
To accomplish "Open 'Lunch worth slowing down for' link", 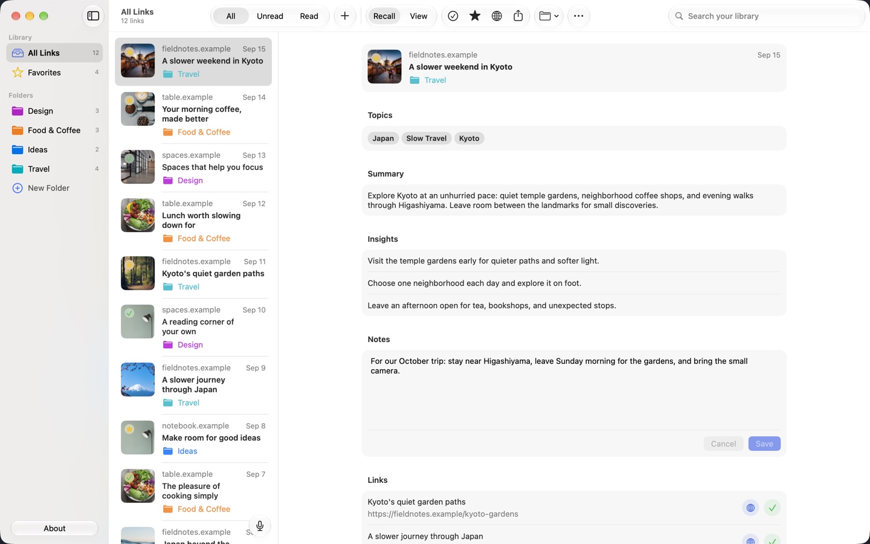I will point(193,221).
